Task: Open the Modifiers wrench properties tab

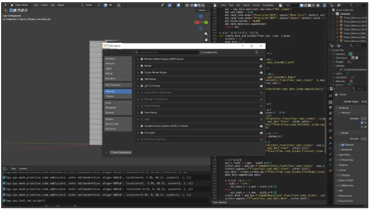Action: coord(330,144)
